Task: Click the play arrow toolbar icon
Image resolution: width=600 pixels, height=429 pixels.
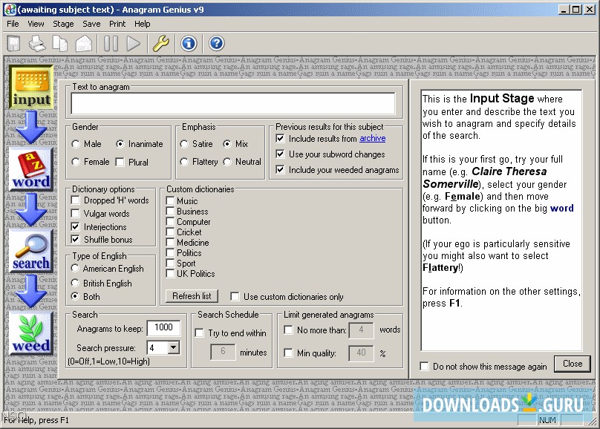Action: [x=133, y=43]
